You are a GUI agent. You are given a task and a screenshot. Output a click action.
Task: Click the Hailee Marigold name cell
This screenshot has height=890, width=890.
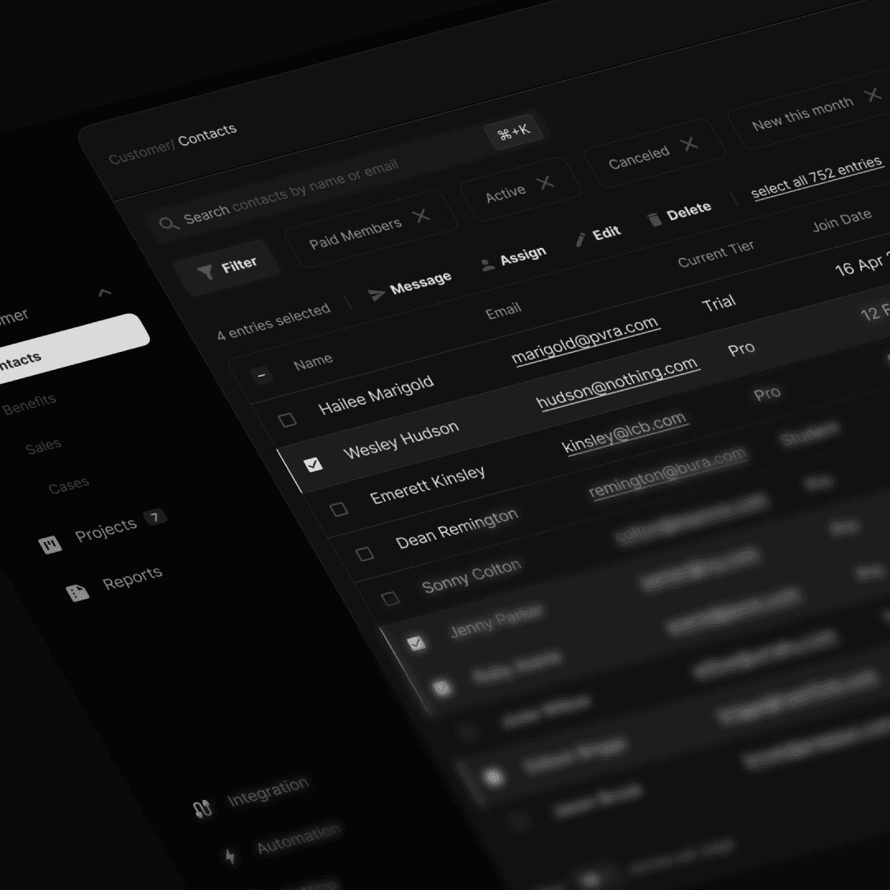tap(376, 395)
